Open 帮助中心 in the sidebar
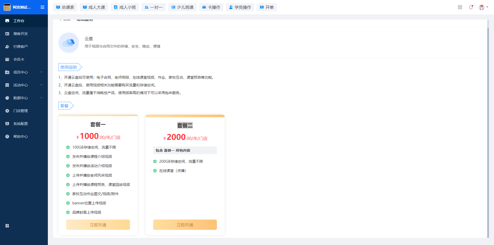 point(21,137)
